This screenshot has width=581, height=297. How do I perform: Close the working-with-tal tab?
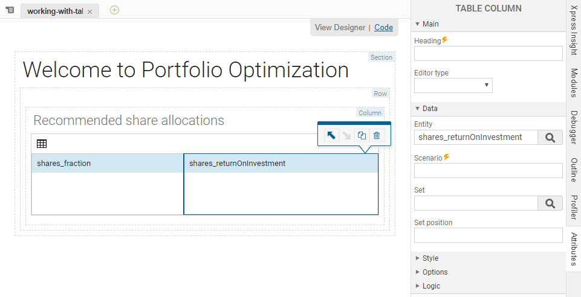tap(90, 12)
